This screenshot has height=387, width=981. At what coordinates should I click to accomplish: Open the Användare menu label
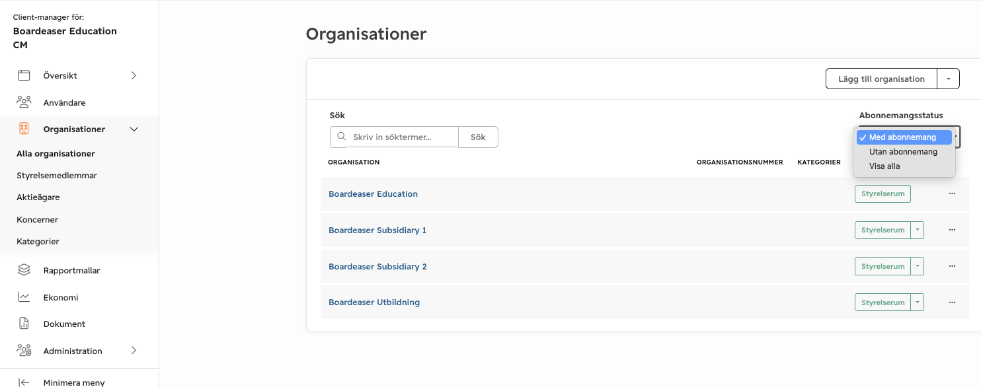64,102
